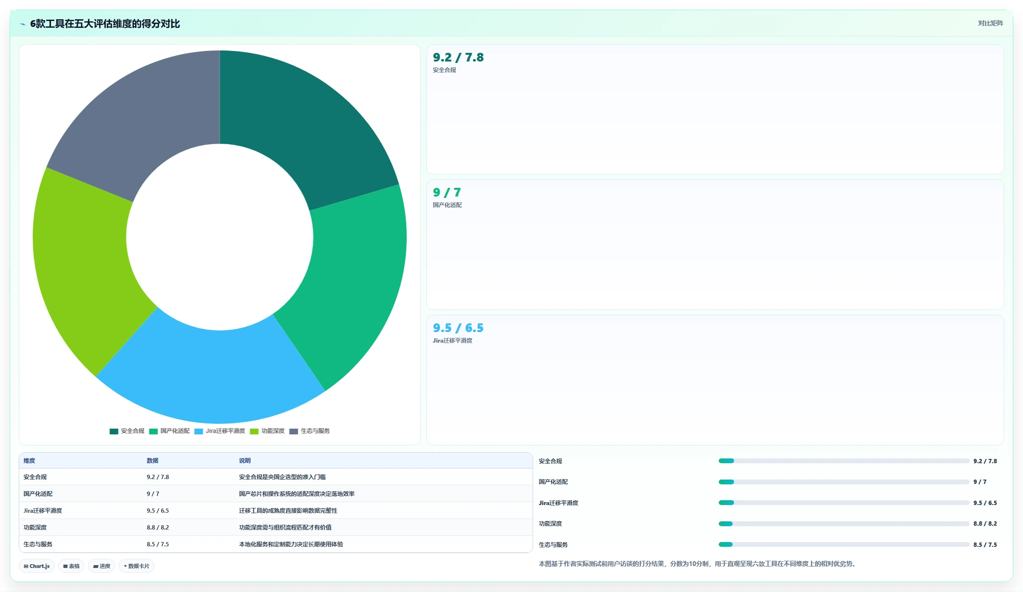Screen dimensions: 1023x592
Task: Click the 对比矩阵 label in header
Action: [x=990, y=23]
